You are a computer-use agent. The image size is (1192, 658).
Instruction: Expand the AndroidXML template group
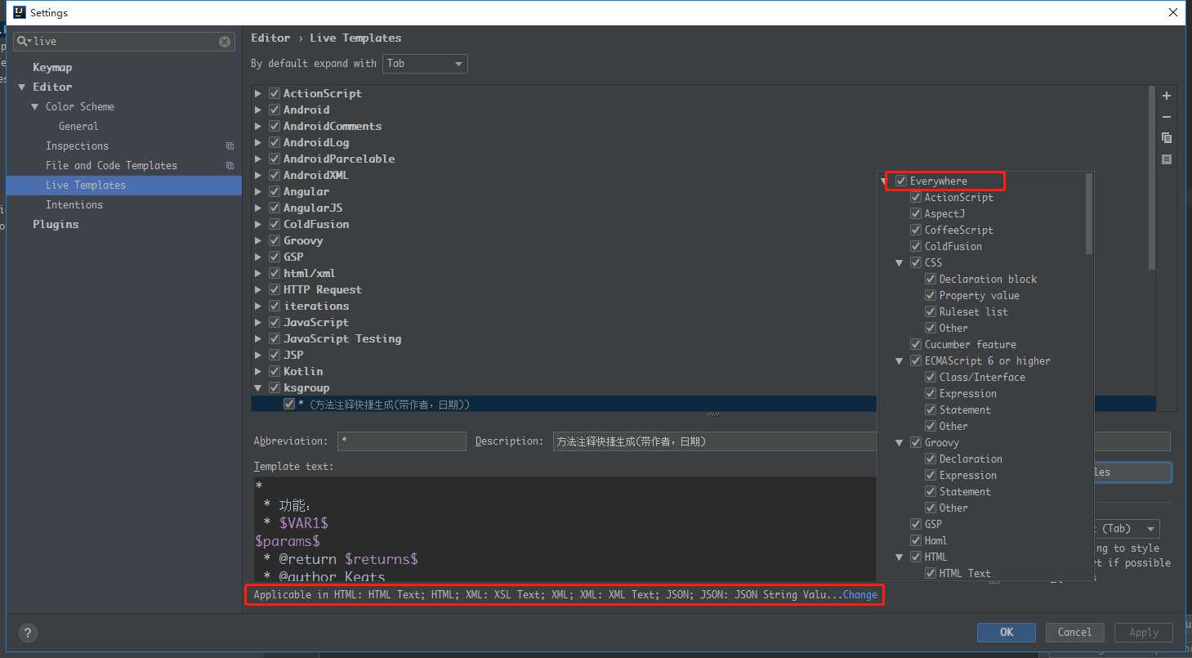[258, 175]
